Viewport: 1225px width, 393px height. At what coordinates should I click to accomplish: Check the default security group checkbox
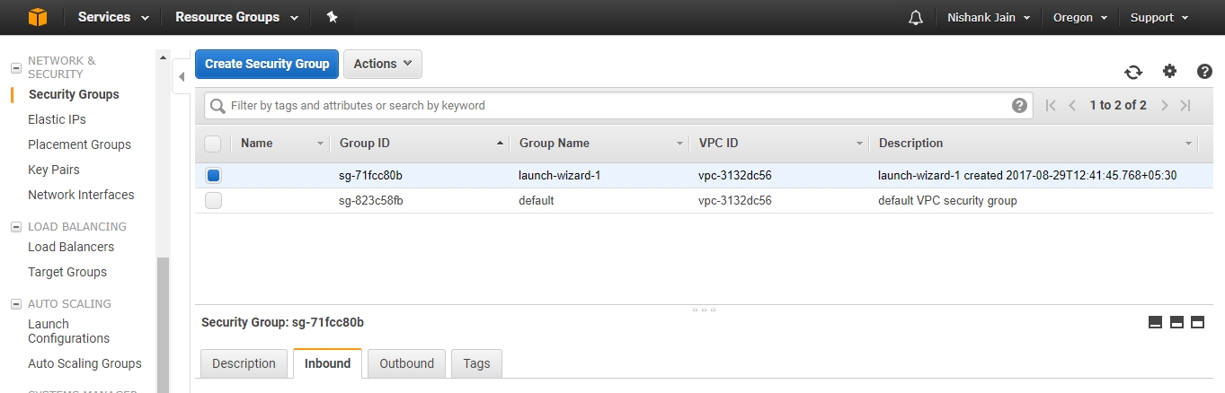click(x=213, y=201)
